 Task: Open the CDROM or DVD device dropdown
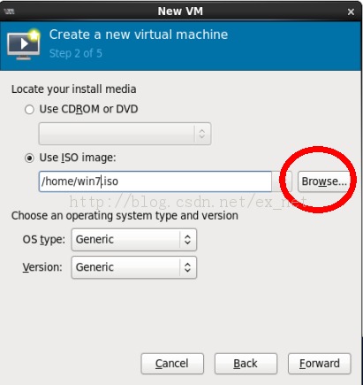[x=125, y=134]
